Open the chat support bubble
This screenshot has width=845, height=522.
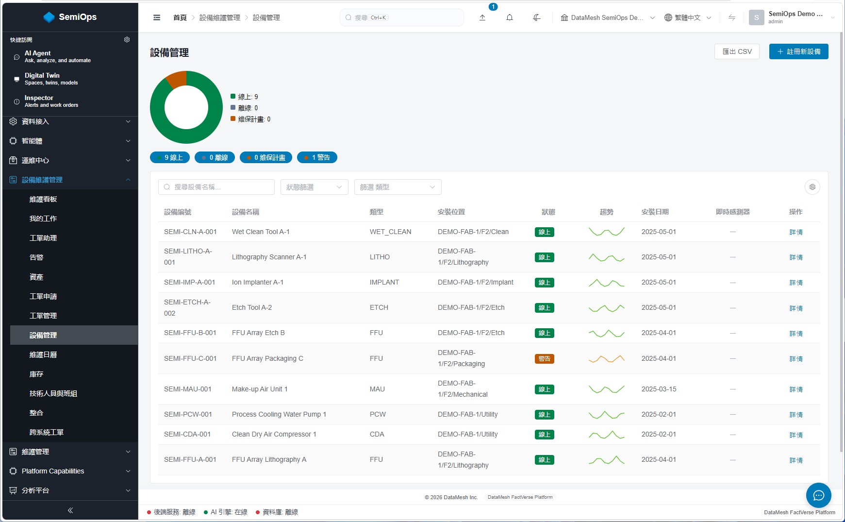819,495
